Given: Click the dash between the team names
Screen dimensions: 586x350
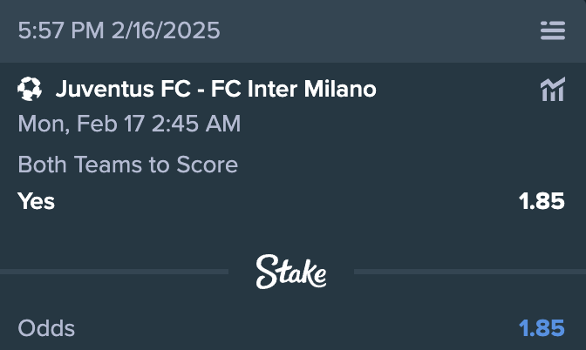Looking at the screenshot, I should point(201,89).
